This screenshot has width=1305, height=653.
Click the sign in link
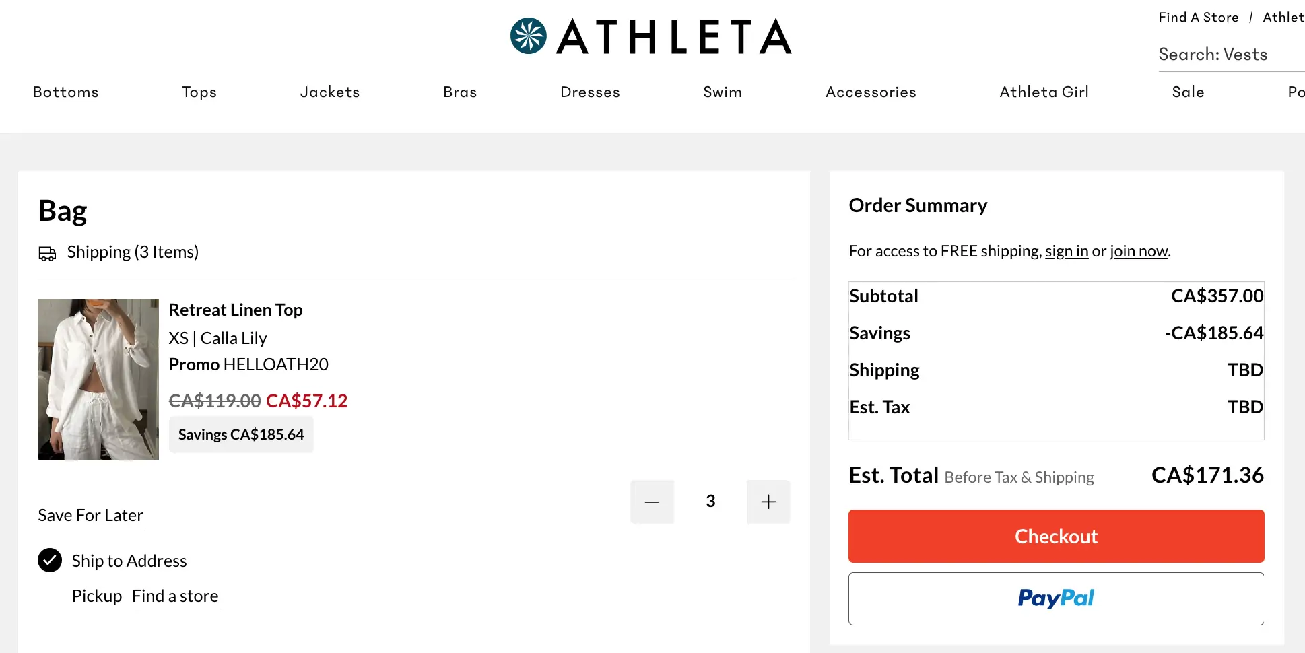click(x=1067, y=251)
